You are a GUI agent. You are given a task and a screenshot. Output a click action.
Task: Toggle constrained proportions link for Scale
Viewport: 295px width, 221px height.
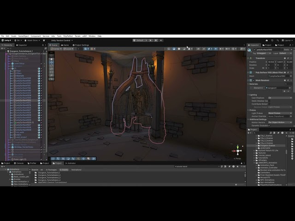point(263,68)
